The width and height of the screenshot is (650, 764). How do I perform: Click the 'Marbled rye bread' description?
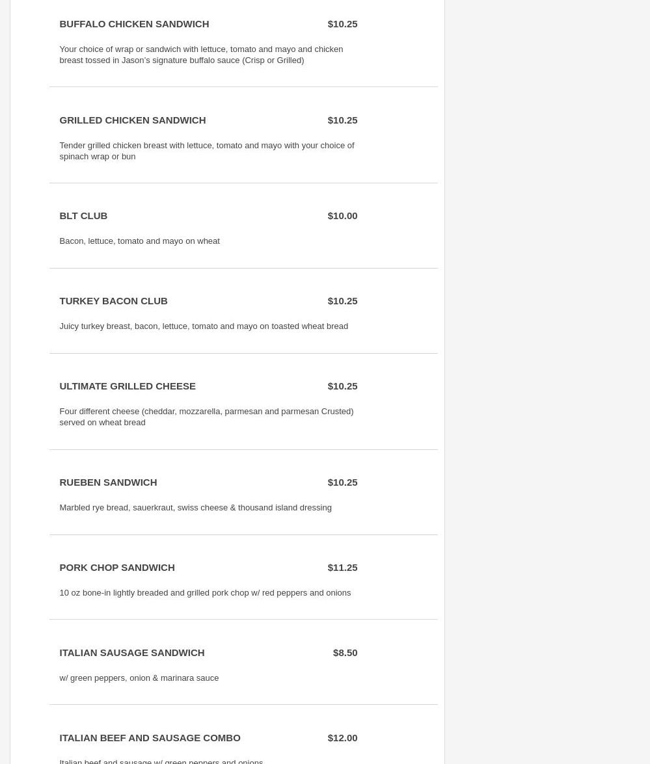(195, 508)
